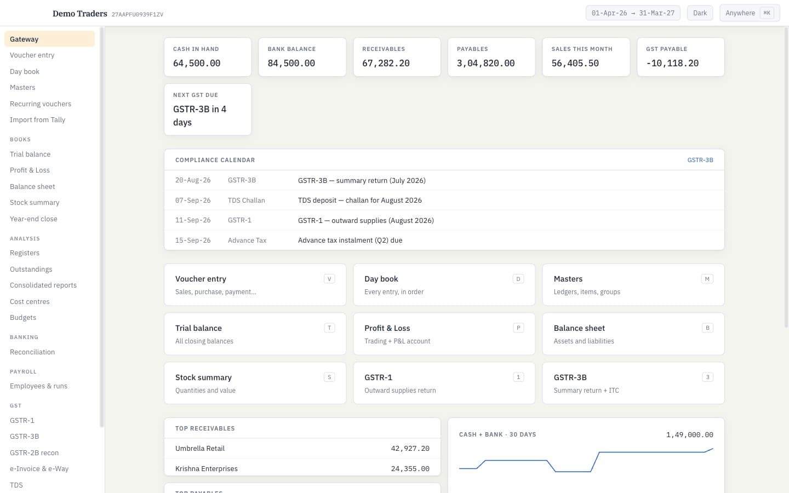This screenshot has width=789, height=493.
Task: Click the Next GST Due tile
Action: [208, 110]
